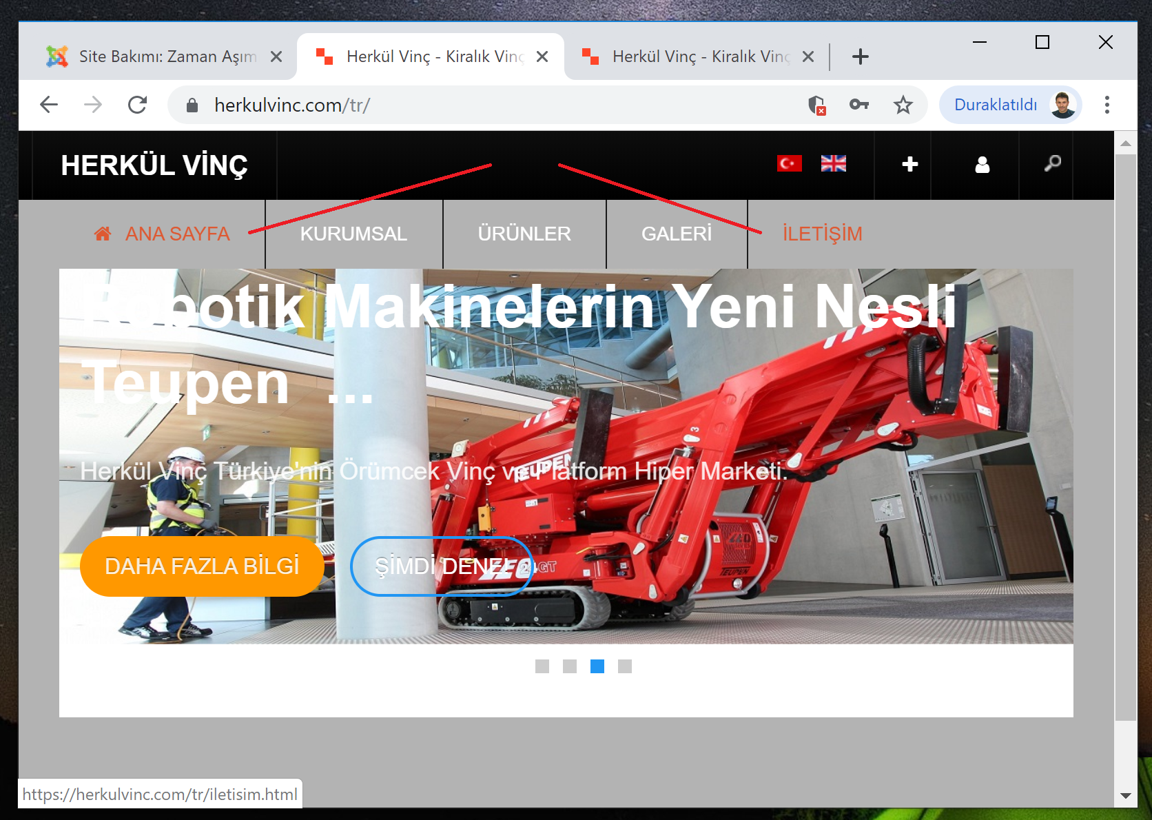Open saved passwords key icon
Screen dimensions: 1152x820
click(859, 105)
